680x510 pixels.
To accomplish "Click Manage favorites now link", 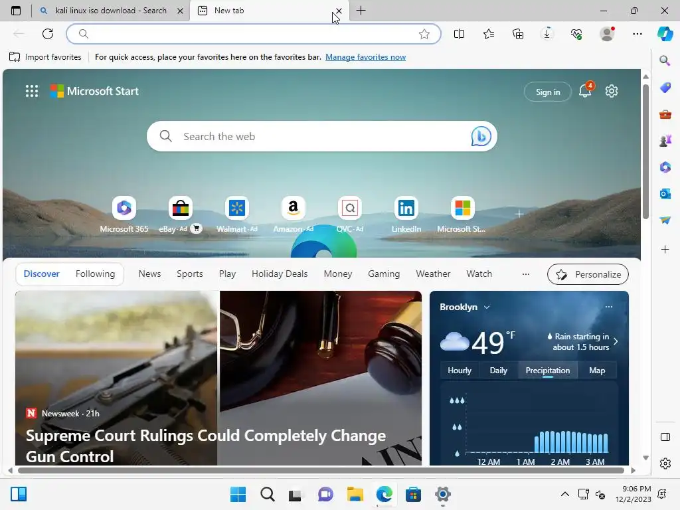I will [365, 57].
